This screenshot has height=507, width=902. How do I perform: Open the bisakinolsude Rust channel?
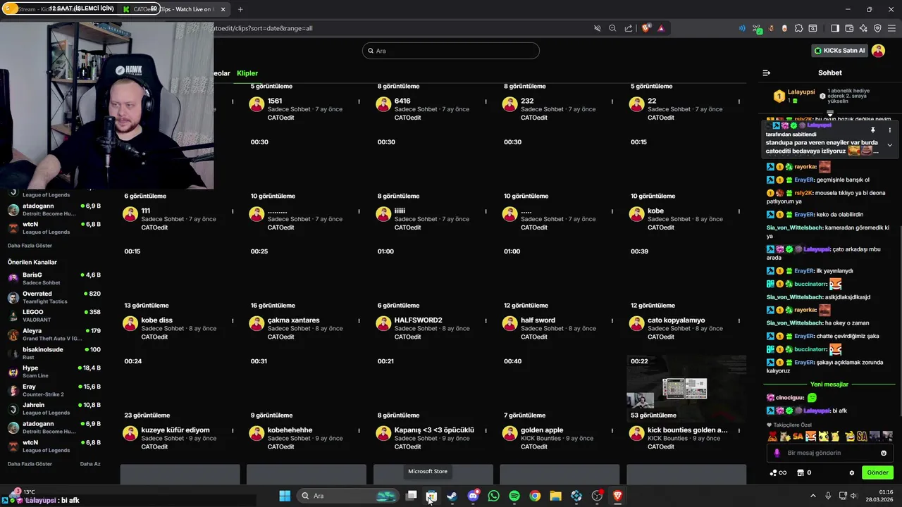tap(54, 353)
